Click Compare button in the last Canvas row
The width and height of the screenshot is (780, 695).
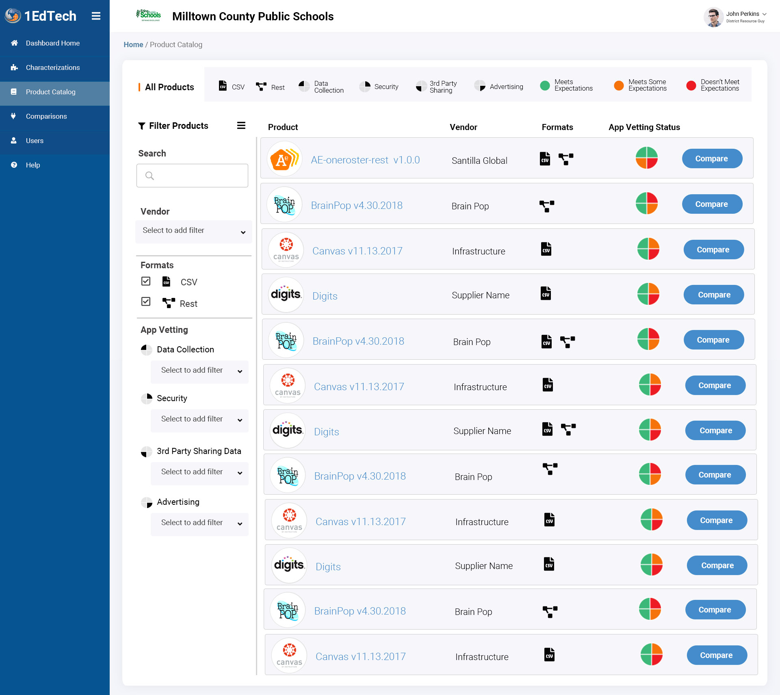pos(717,655)
